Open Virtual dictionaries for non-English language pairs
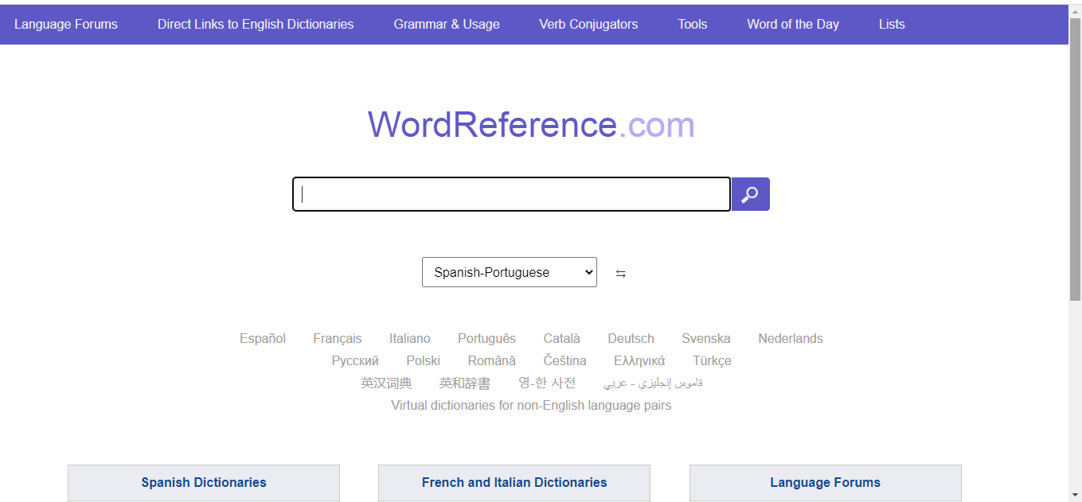Image resolution: width=1082 pixels, height=502 pixels. coord(531,405)
